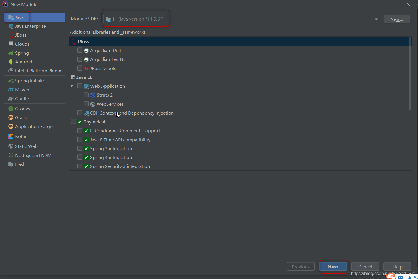Check the Web Application framework box
The height and width of the screenshot is (279, 418).
(x=80, y=86)
